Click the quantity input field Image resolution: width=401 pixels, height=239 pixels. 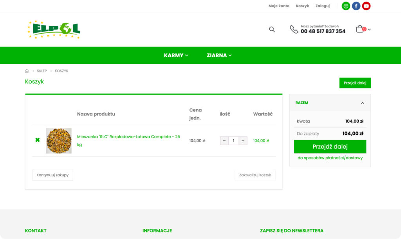tap(233, 141)
